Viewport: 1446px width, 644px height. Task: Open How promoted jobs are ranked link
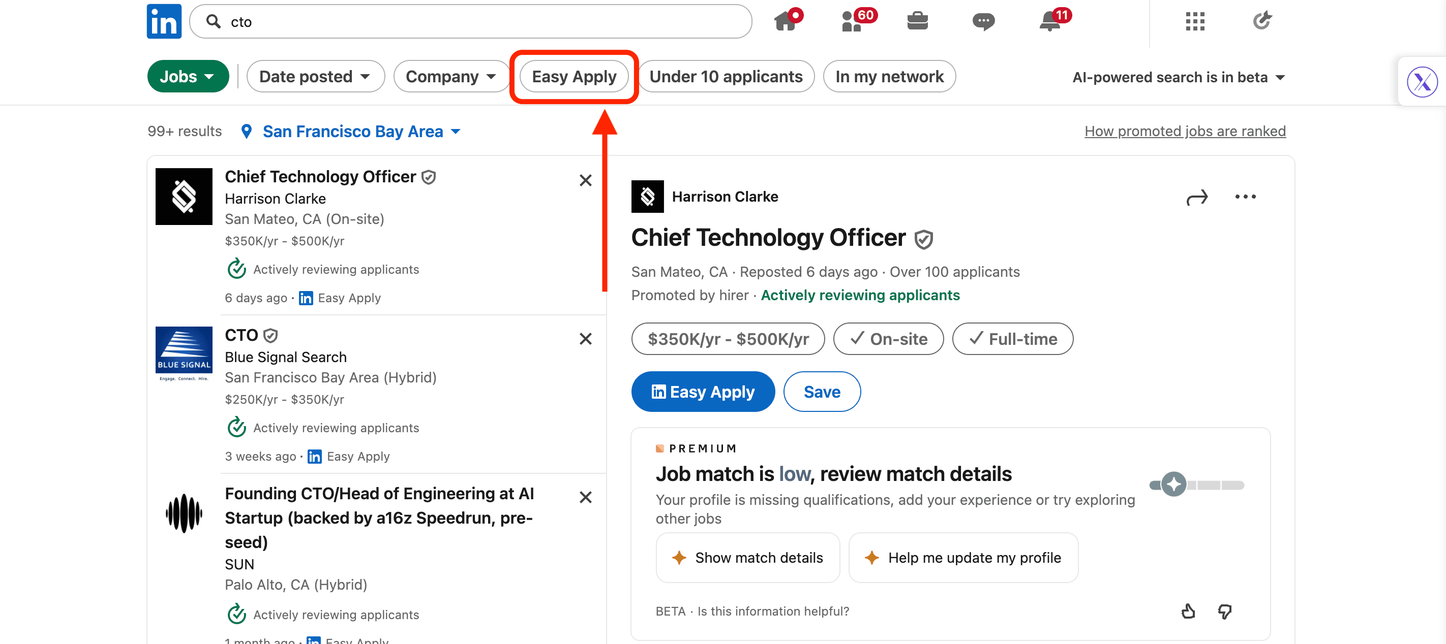[x=1185, y=131]
